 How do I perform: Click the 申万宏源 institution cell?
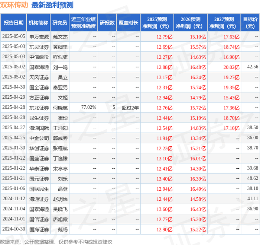[x=39, y=37]
